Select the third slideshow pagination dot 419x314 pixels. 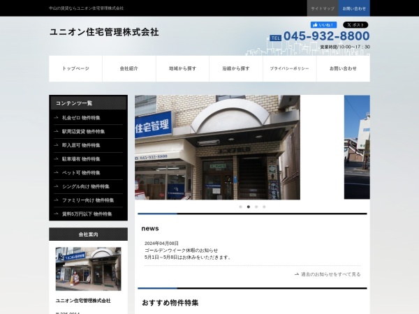click(x=256, y=207)
